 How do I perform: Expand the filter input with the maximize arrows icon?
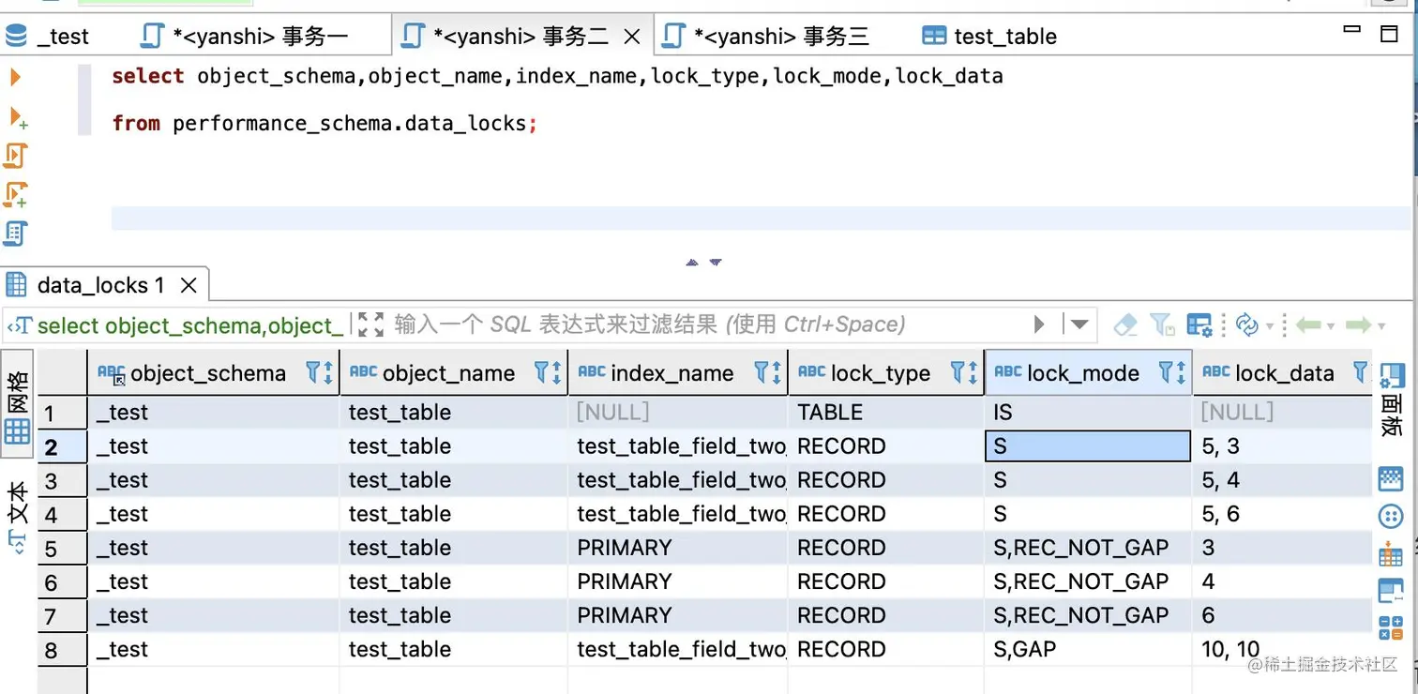pyautogui.click(x=371, y=324)
